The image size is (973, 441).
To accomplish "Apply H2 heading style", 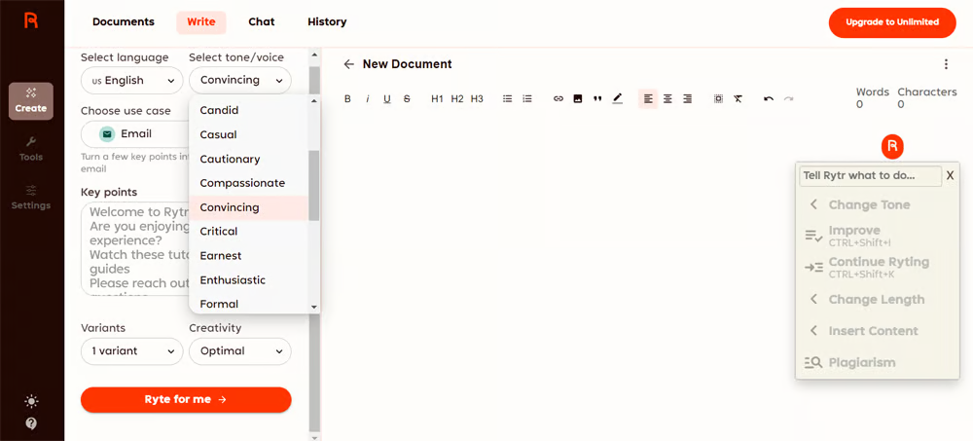I will click(457, 98).
